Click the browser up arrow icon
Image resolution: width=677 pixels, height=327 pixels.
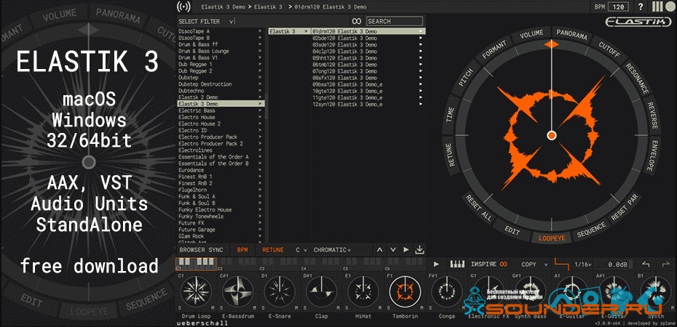pos(379,249)
